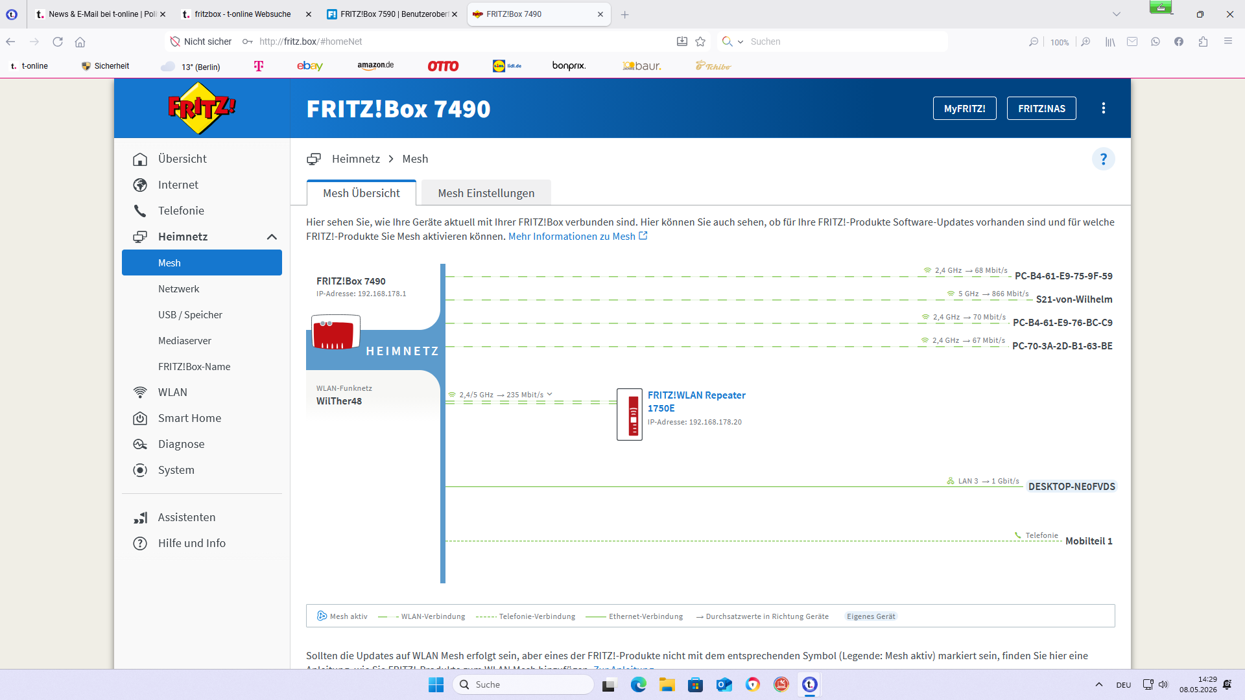Open the help question mark icon
This screenshot has height=700, width=1245.
[1104, 159]
